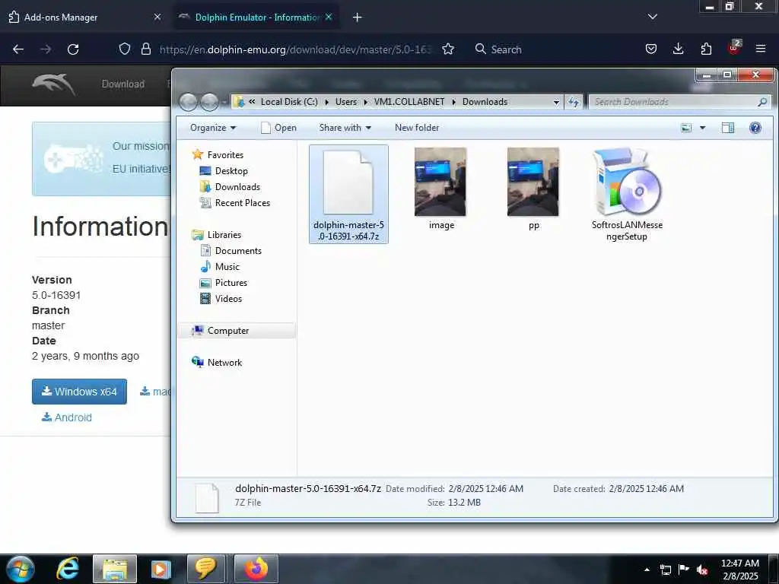Screen dimensions: 779x584
Task: Click the uBlock Origin extension icon
Action: coord(734,48)
